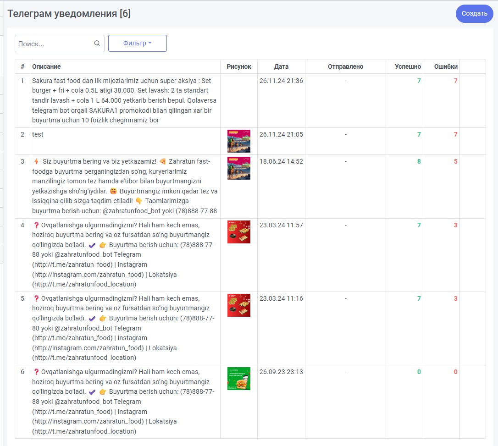The image size is (498, 446).
Task: Click error count 5 in row 3
Action: click(x=455, y=161)
